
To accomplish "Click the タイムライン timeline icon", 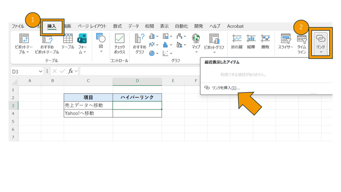I will pos(302,39).
